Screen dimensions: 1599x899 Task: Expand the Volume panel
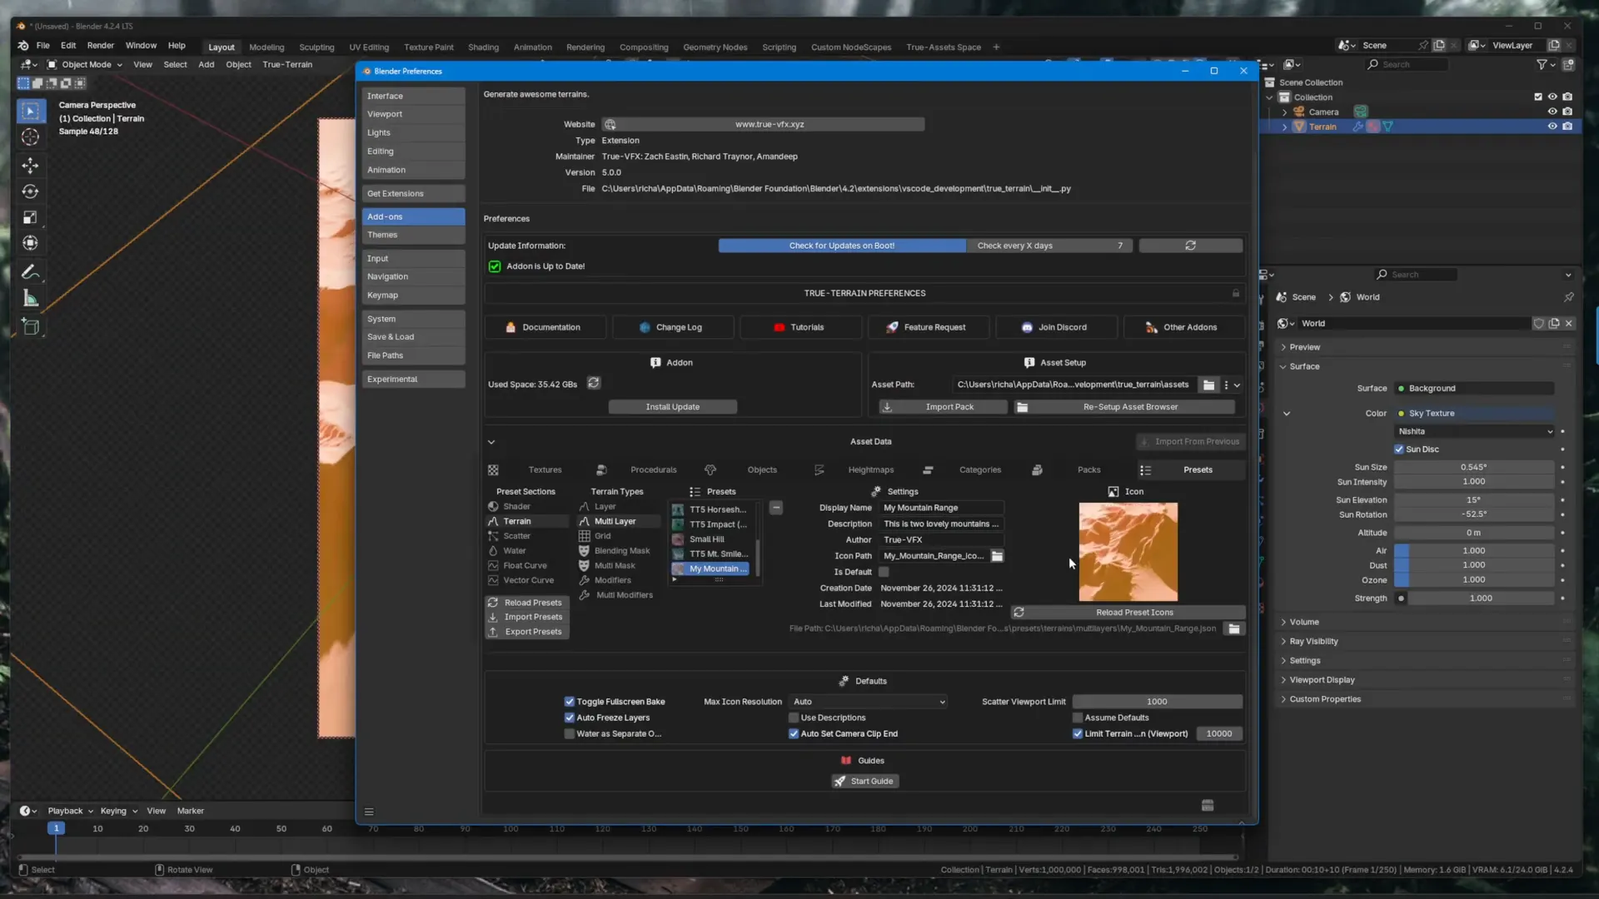[1303, 622]
